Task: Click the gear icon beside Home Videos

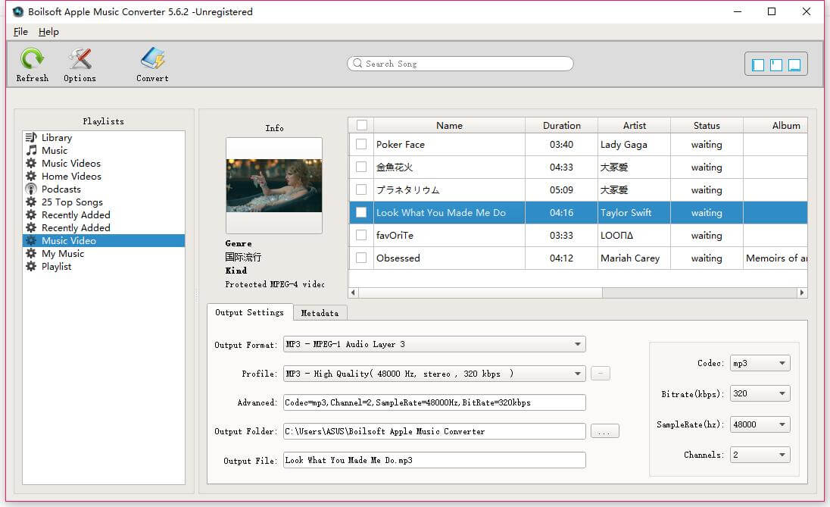Action: [31, 176]
